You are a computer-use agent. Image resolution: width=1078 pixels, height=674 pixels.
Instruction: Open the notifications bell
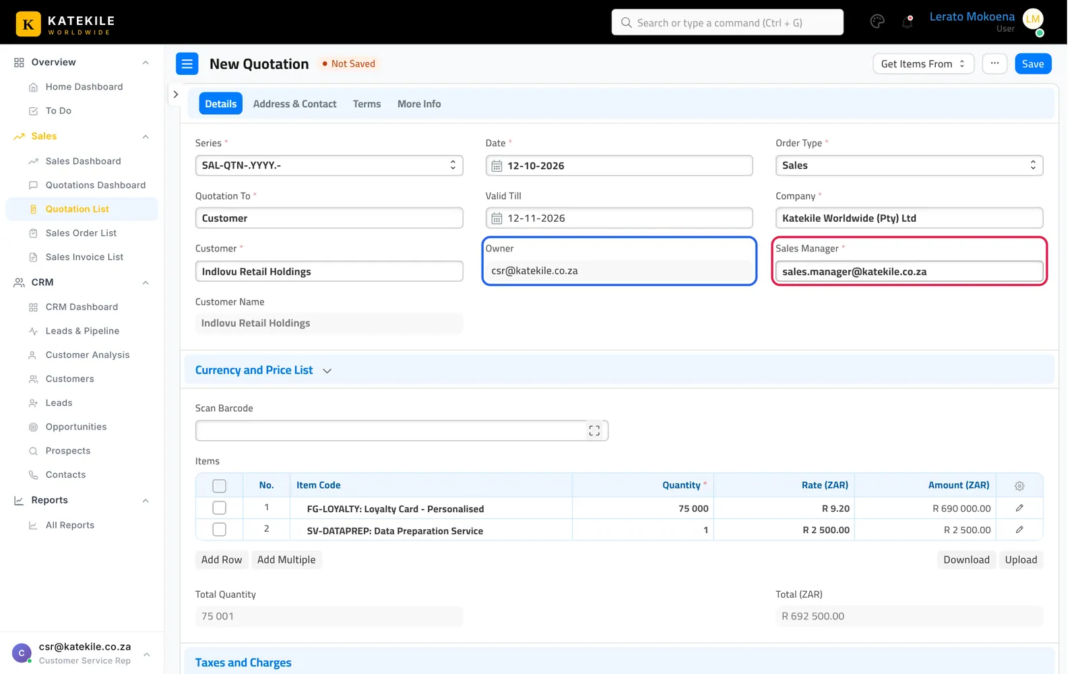click(908, 22)
